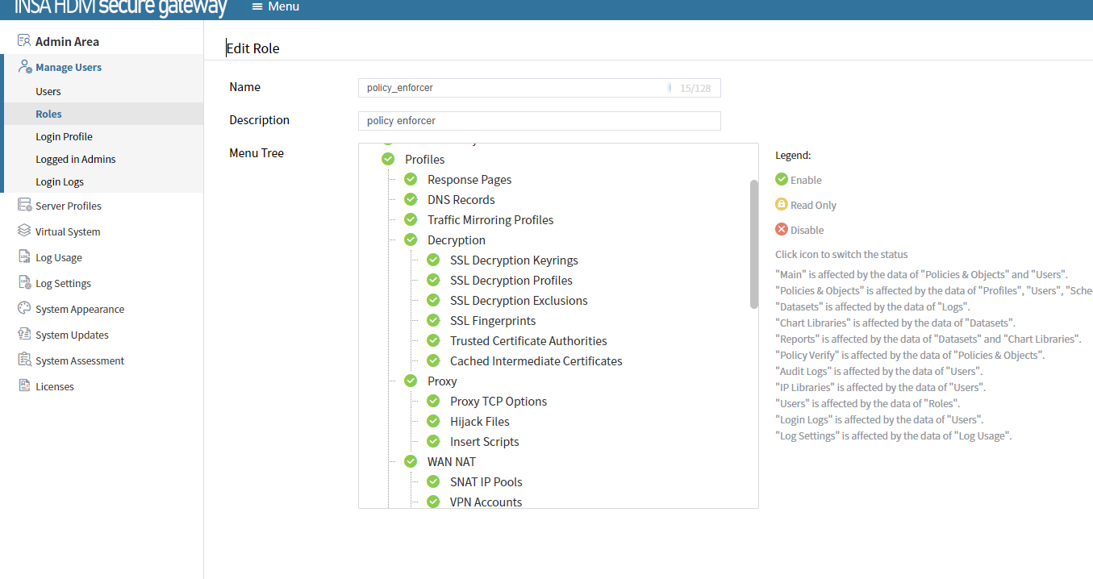
Task: Click the System Updates icon
Action: 24,335
